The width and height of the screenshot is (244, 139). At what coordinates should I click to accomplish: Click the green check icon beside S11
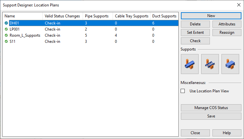pos(6,42)
